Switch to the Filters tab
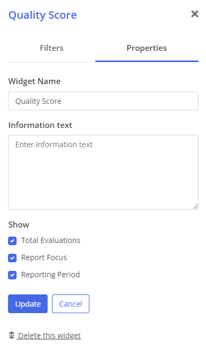The width and height of the screenshot is (206, 349). [x=51, y=48]
